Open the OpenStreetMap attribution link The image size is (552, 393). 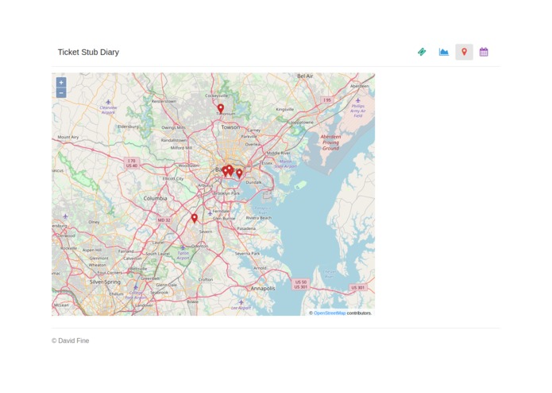330,313
